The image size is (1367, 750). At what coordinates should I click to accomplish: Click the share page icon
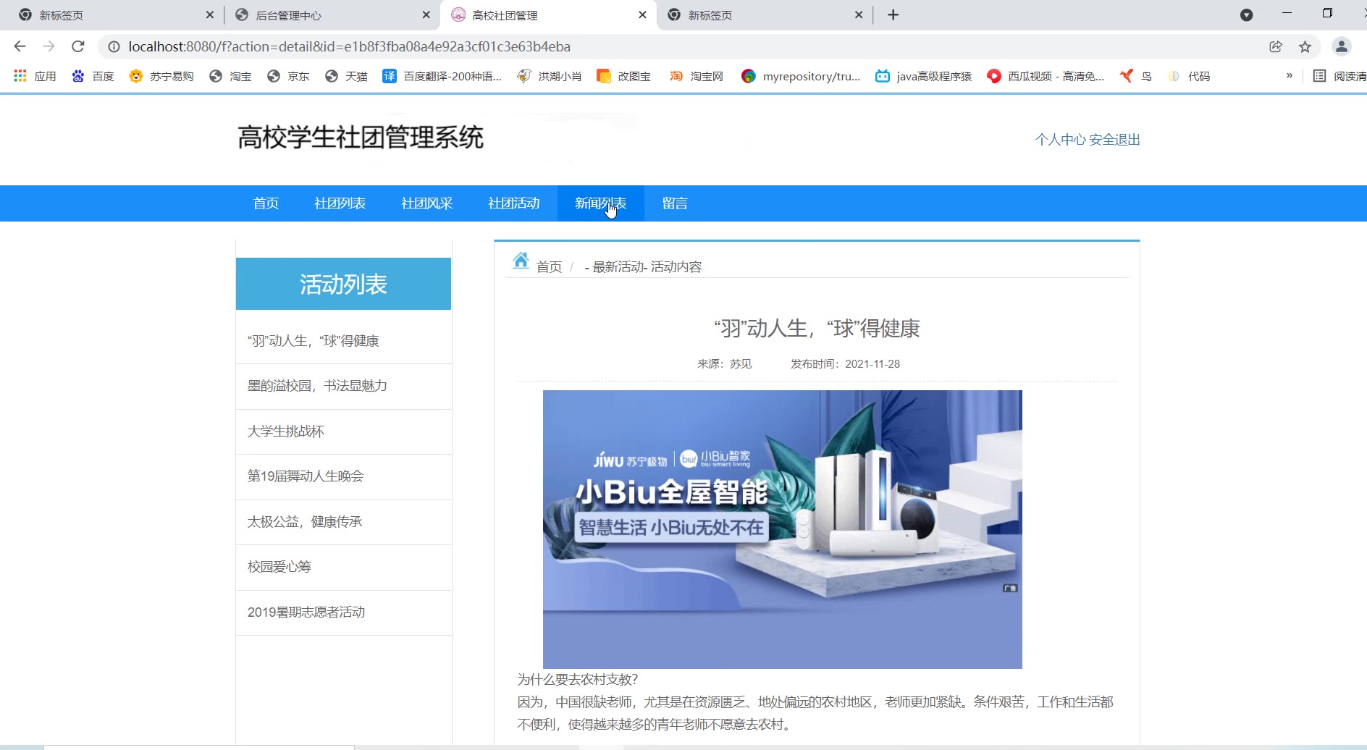(1276, 46)
